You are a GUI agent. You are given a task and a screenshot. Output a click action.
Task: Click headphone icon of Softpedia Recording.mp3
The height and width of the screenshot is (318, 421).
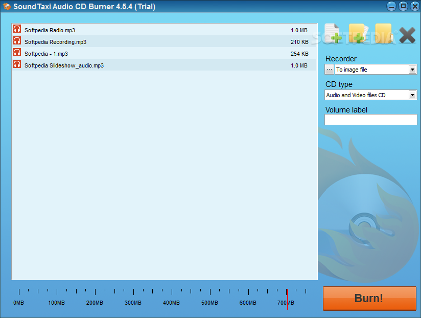point(17,41)
